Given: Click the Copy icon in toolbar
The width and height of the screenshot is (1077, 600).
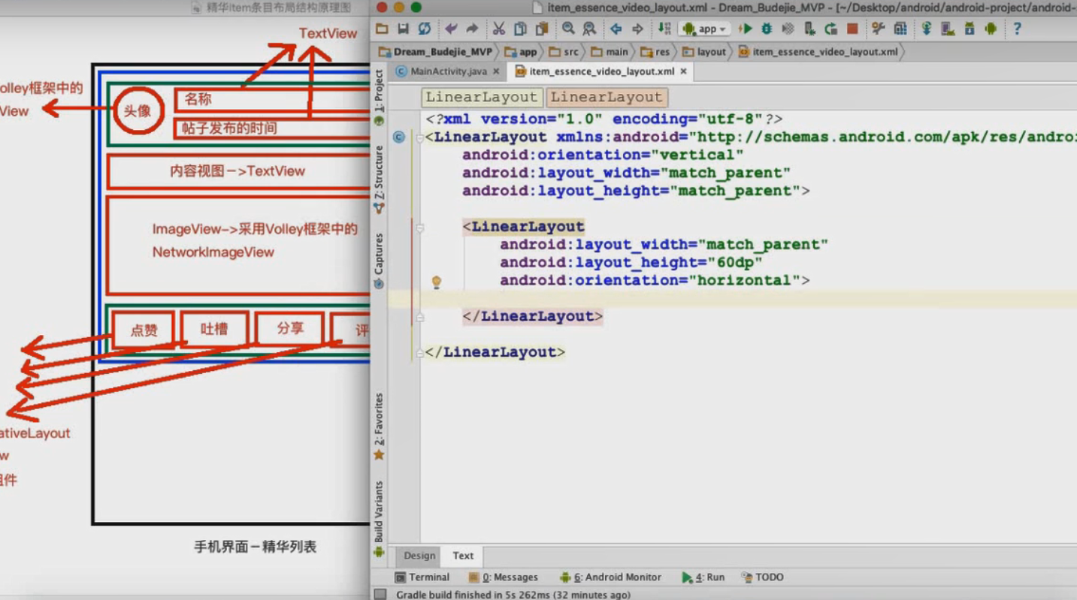Looking at the screenshot, I should [520, 29].
